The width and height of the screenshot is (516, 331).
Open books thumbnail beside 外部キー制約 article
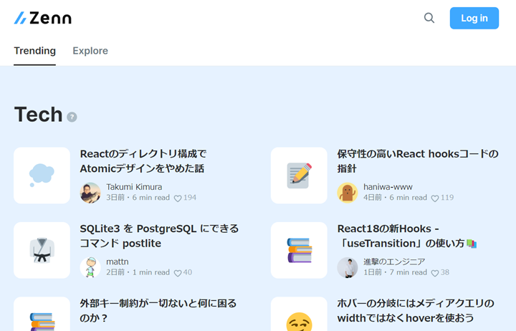coord(42,314)
